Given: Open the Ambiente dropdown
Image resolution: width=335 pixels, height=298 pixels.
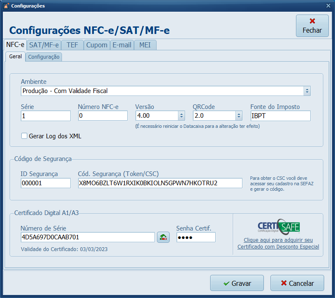Looking at the screenshot, I should [307, 91].
